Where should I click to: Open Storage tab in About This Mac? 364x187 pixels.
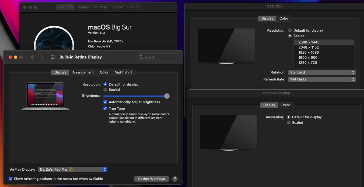tap(100, 7)
